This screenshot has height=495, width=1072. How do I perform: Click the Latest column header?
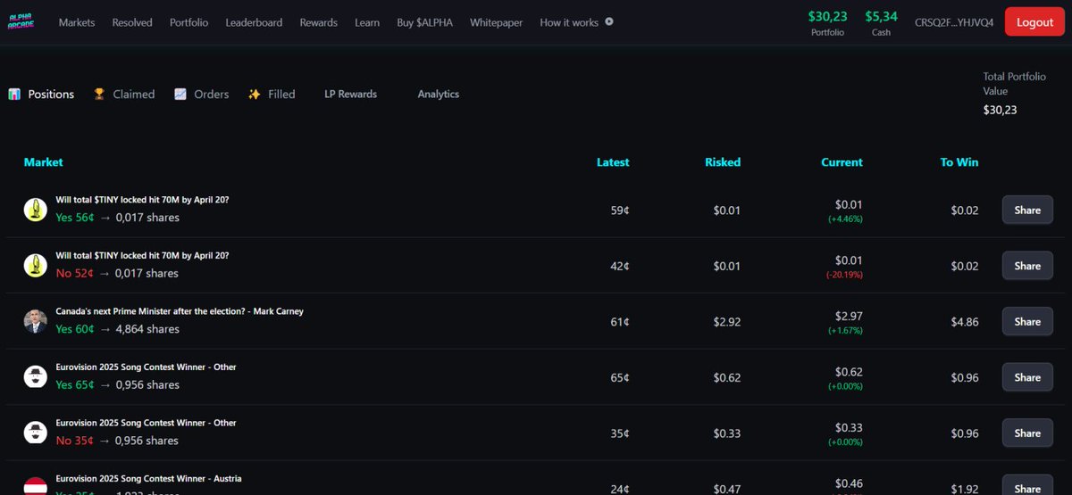click(x=613, y=162)
